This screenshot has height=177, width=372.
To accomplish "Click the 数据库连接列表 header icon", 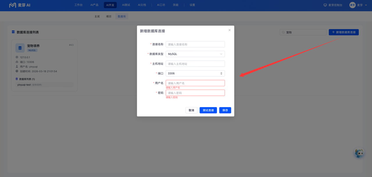I will click(x=13, y=32).
